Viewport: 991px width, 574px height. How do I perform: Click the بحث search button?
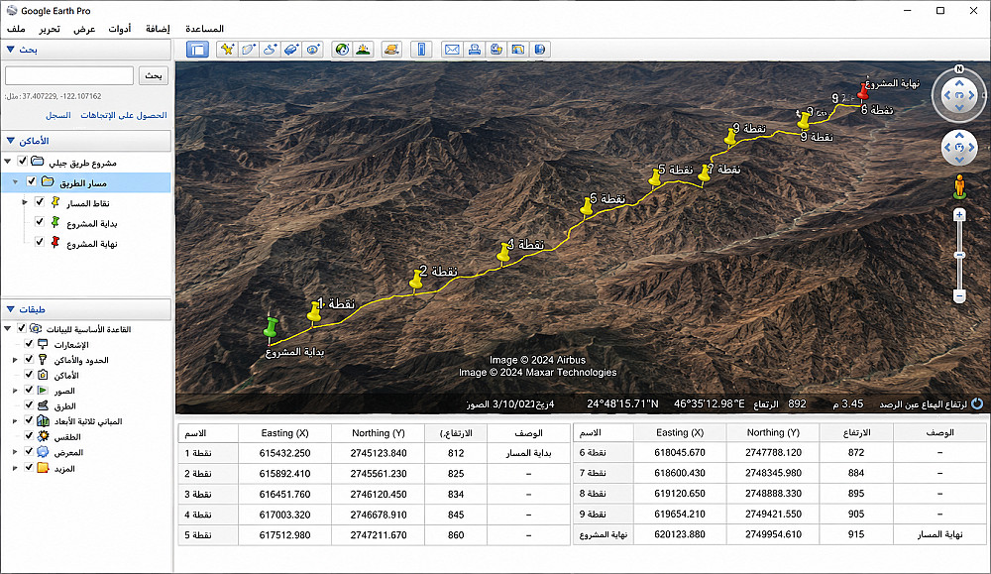(x=154, y=75)
